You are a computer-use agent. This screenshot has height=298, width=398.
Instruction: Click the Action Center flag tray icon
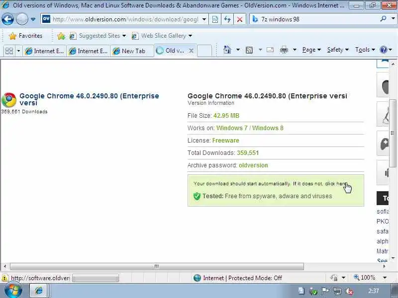click(x=325, y=291)
